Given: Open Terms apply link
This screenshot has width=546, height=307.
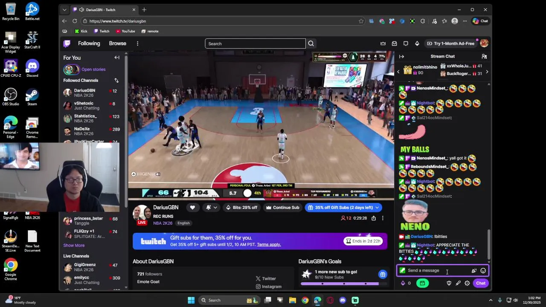Looking at the screenshot, I should coord(269,245).
